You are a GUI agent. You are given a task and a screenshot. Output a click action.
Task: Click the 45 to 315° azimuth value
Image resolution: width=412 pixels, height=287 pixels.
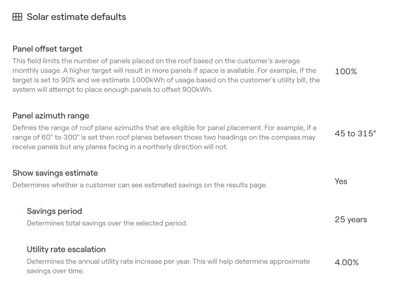point(355,134)
